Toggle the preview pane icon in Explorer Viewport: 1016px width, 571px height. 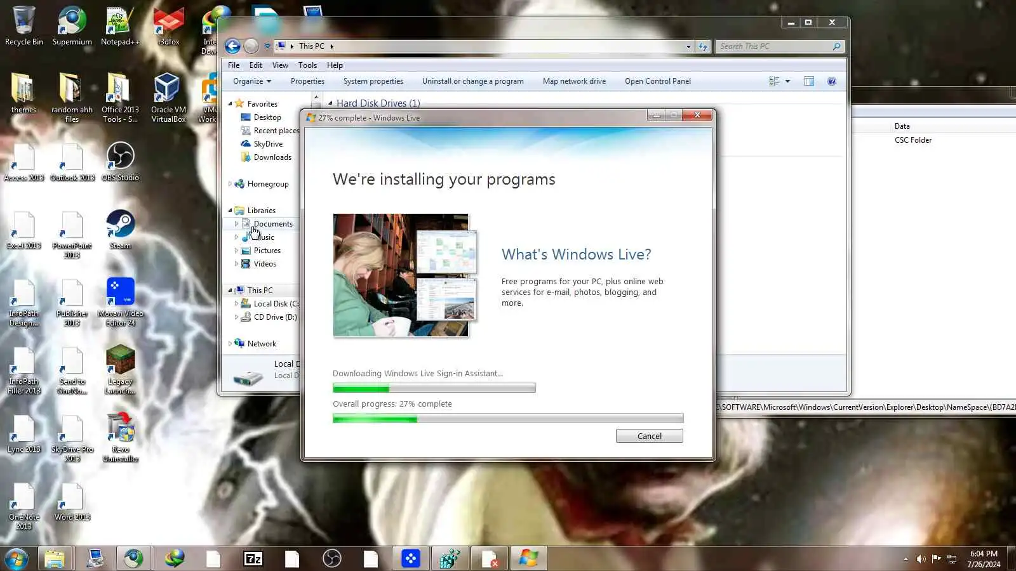808,81
